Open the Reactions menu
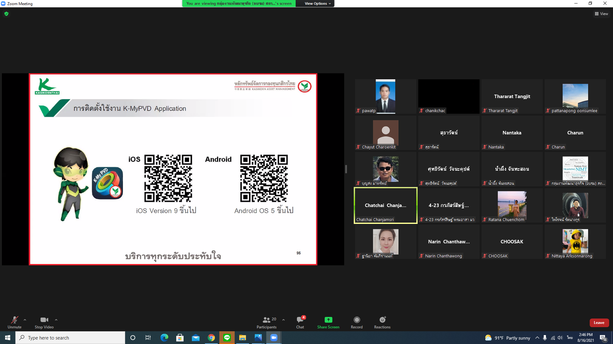The image size is (613, 344). click(382, 320)
